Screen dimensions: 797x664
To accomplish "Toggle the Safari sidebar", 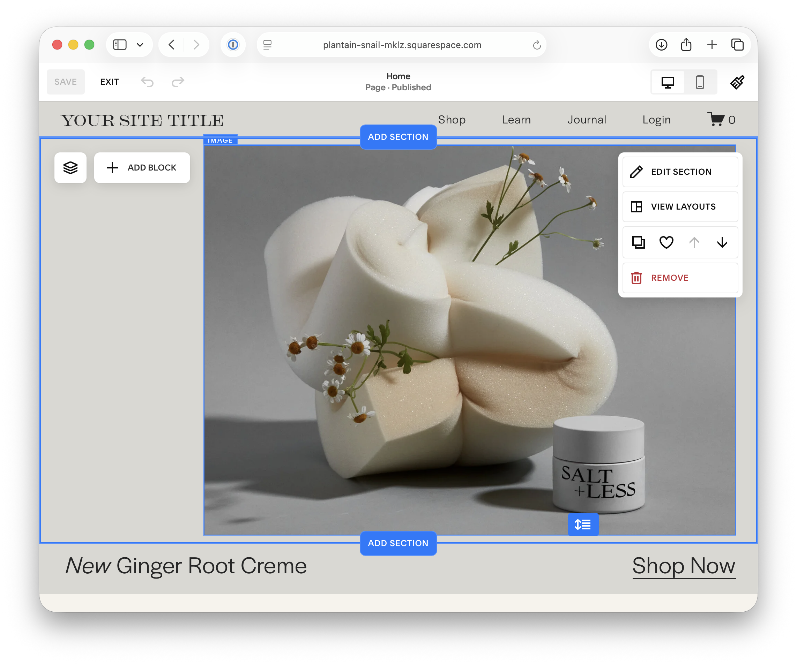I will (x=120, y=45).
